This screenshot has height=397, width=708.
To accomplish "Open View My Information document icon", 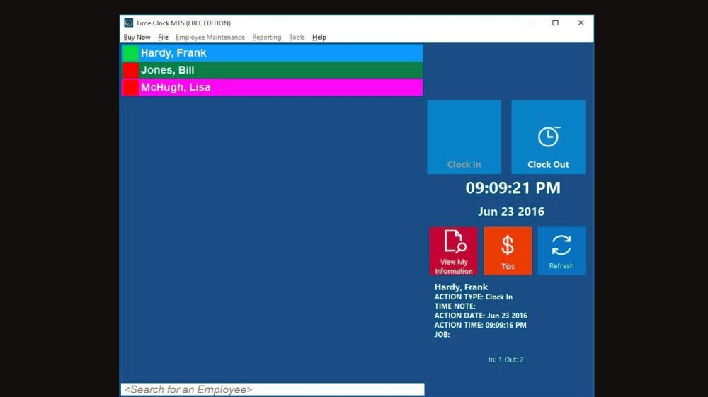I will 454,242.
